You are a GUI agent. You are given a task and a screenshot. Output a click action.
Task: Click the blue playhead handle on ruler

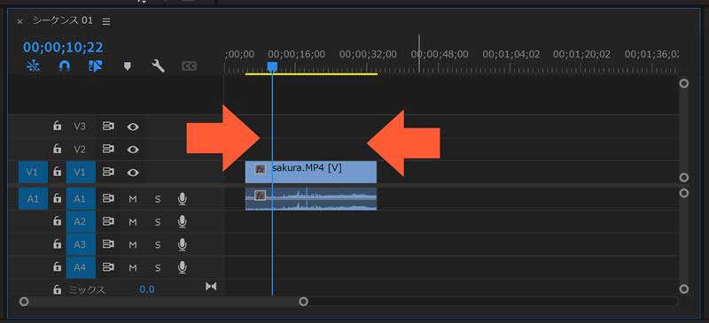click(x=272, y=67)
